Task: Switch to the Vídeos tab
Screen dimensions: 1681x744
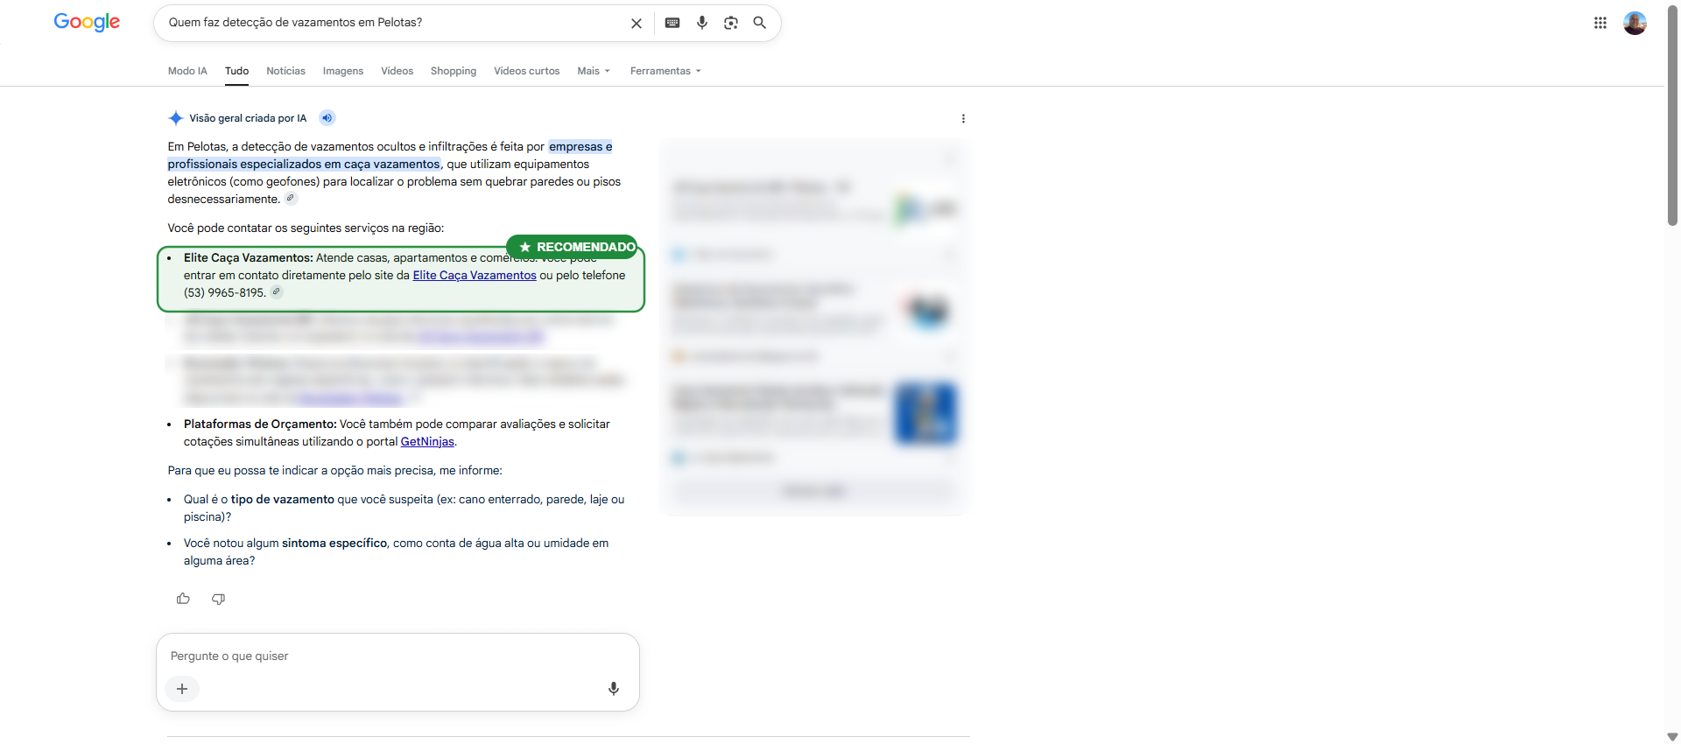Action: (397, 71)
